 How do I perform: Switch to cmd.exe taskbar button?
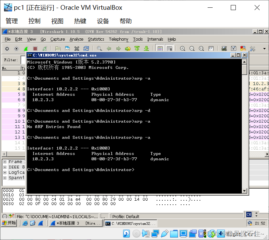click(130, 223)
